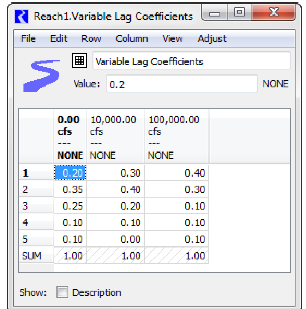Open the Edit menu
Image resolution: width=306 pixels, height=309 pixels.
tap(59, 38)
